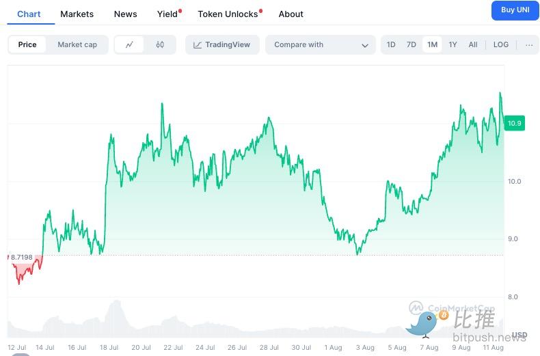Switch to candlestick chart icon
Image resolution: width=540 pixels, height=356 pixels.
(160, 45)
